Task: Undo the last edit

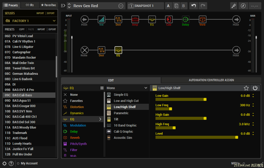Action: pos(194,6)
